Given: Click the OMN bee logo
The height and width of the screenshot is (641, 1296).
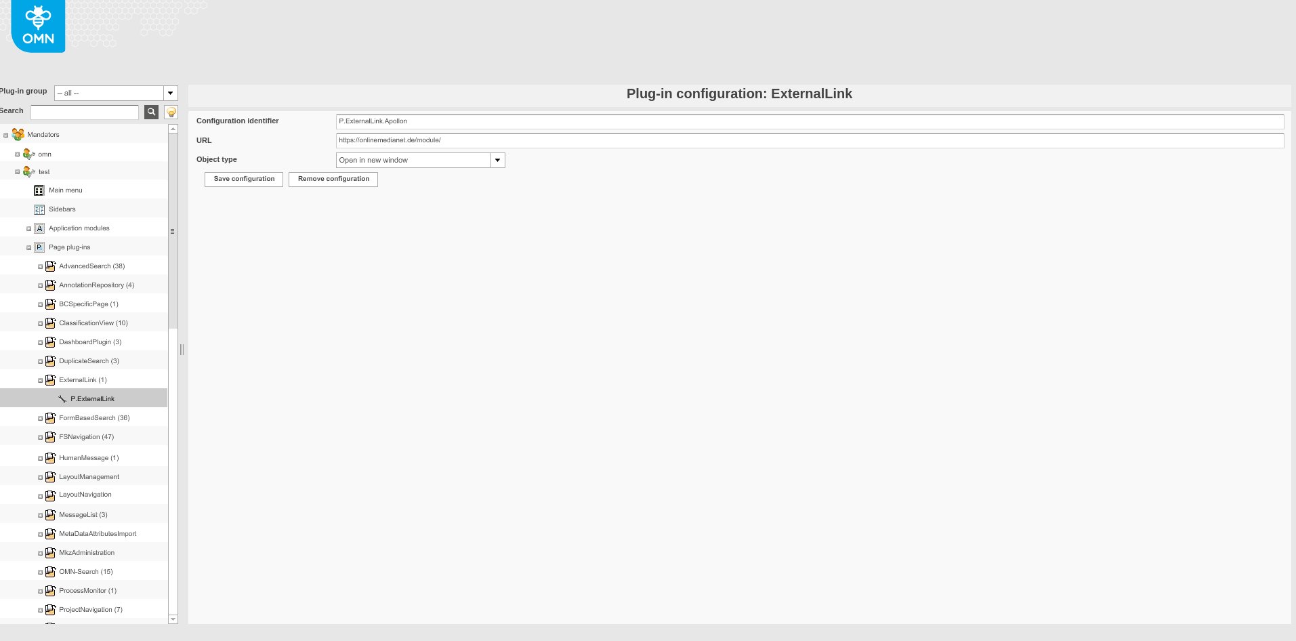Looking at the screenshot, I should click(38, 26).
